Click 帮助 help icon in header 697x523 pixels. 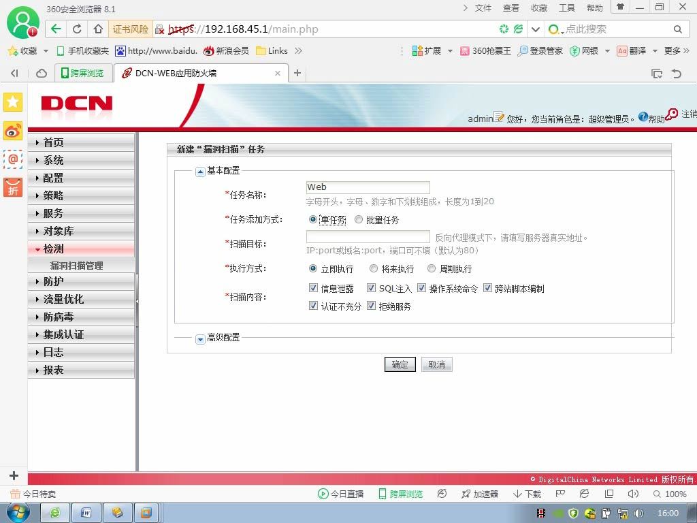pyautogui.click(x=643, y=116)
